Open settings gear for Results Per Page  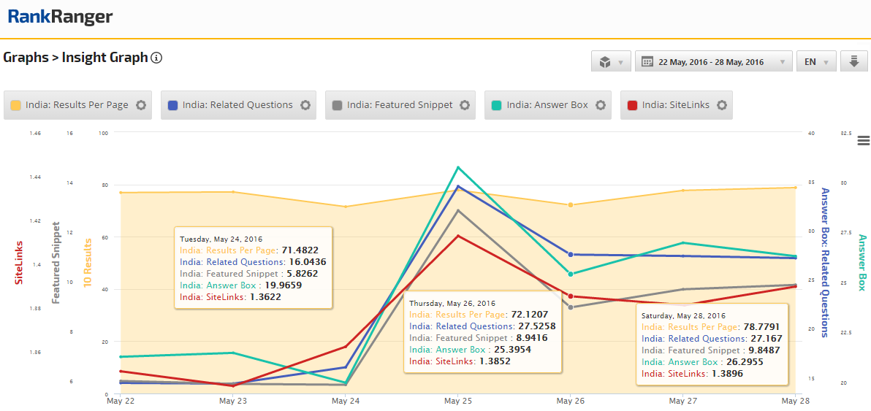[141, 105]
